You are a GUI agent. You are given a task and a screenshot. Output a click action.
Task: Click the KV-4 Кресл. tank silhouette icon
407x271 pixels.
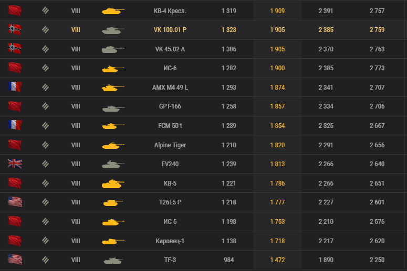[113, 11]
